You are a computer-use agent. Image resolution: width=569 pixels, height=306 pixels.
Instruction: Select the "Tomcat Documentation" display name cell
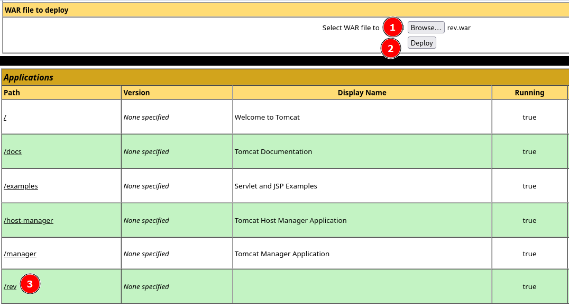[273, 151]
